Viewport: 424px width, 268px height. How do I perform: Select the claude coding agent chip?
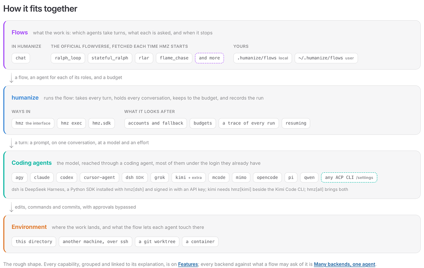click(x=42, y=178)
